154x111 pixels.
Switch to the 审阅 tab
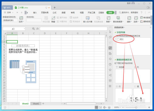[x=73, y=13]
